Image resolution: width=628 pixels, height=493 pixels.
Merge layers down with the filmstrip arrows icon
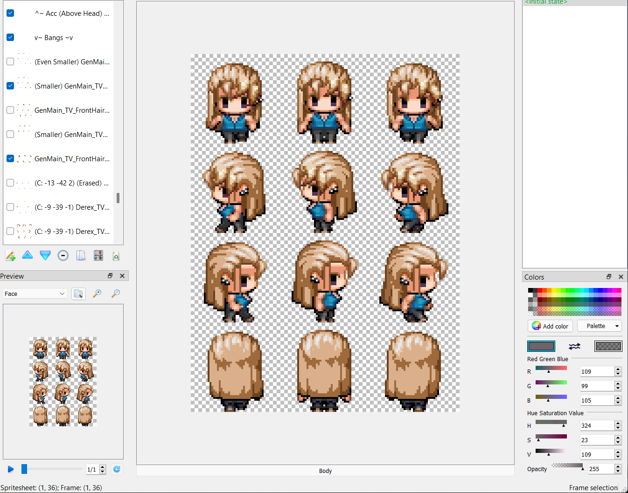pos(98,255)
